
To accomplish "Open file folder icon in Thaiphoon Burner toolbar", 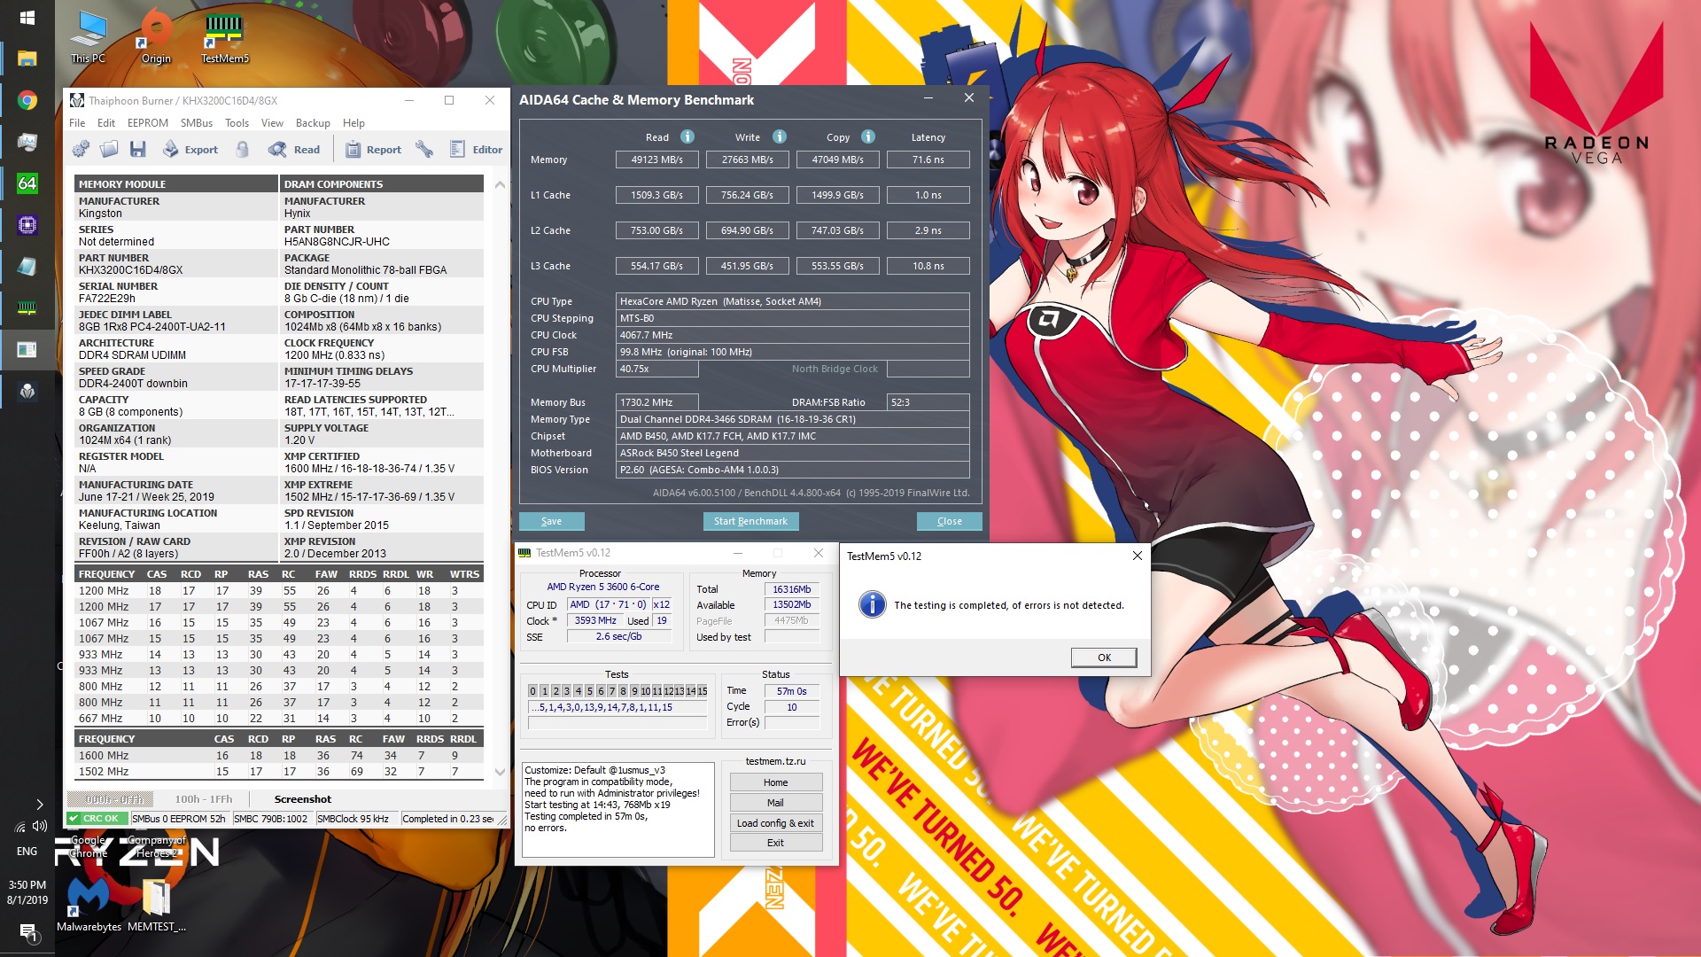I will (x=109, y=150).
